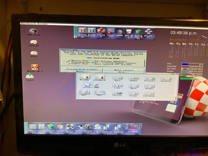
Task: Open the MUI guide icon in drawer
Action: click(84, 93)
